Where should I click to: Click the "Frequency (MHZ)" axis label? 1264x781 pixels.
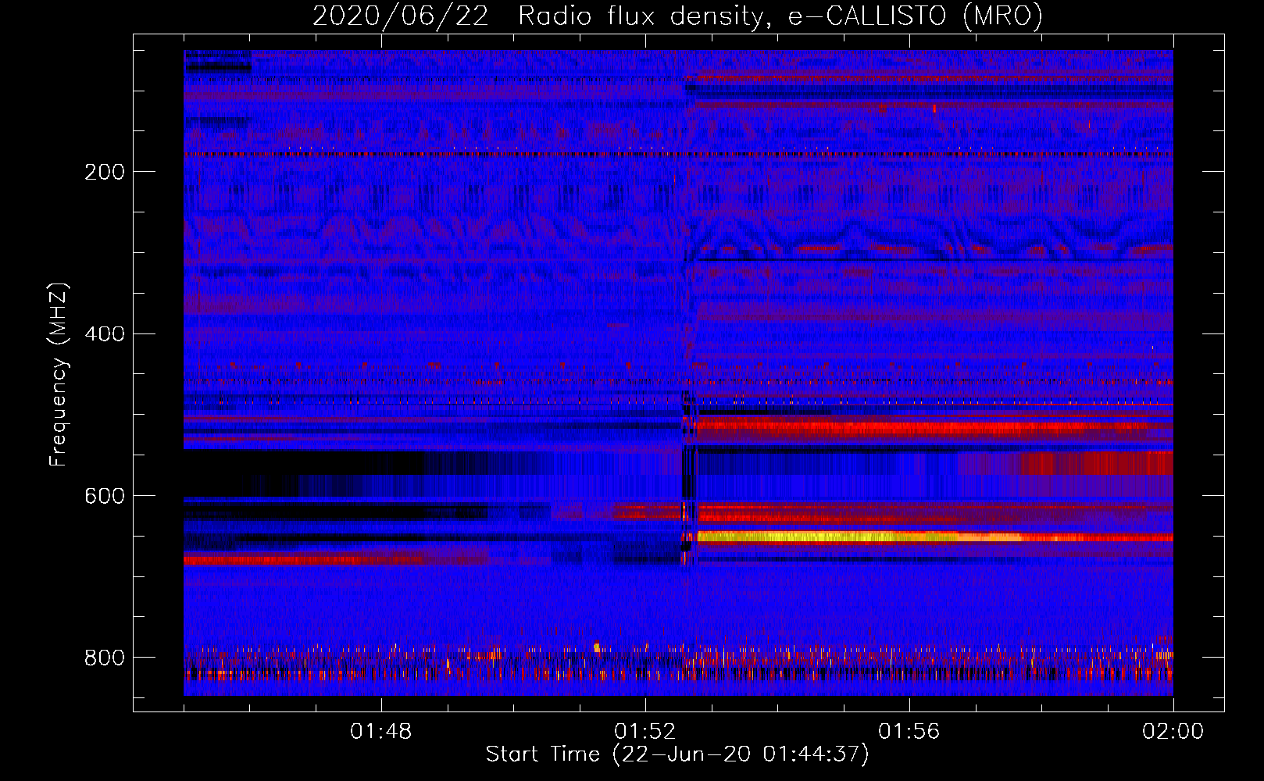point(59,374)
